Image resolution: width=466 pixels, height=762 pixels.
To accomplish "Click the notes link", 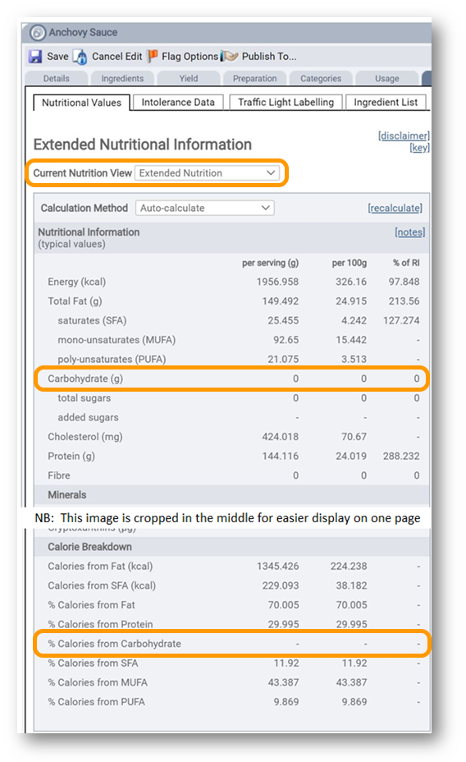I will pyautogui.click(x=409, y=232).
